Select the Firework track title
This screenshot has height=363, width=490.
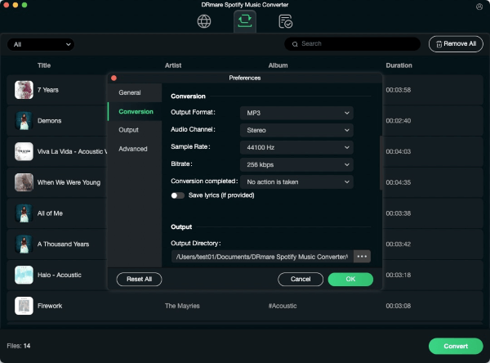(50, 306)
